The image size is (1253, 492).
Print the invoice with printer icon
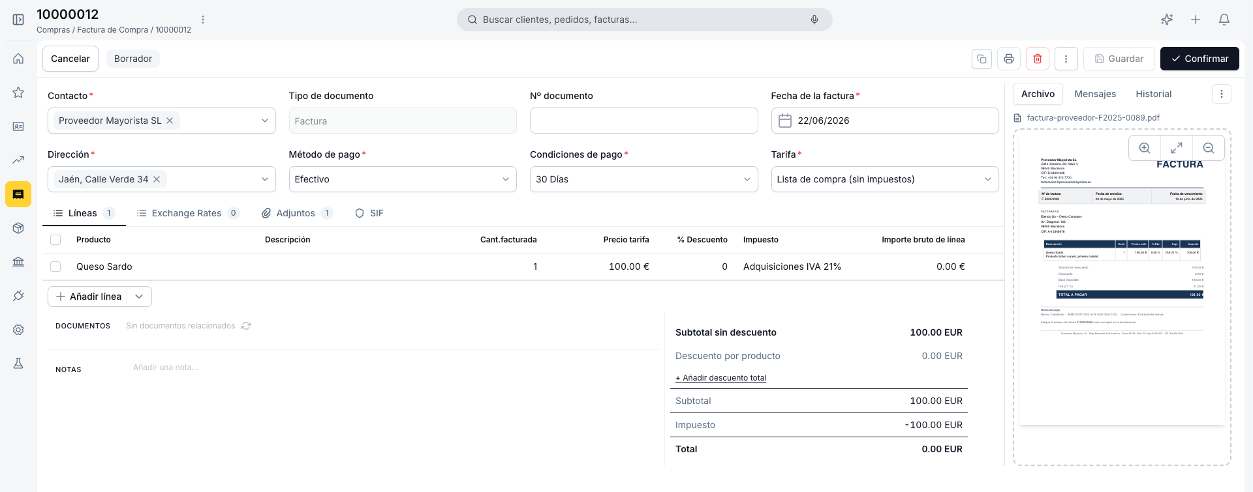click(1009, 59)
